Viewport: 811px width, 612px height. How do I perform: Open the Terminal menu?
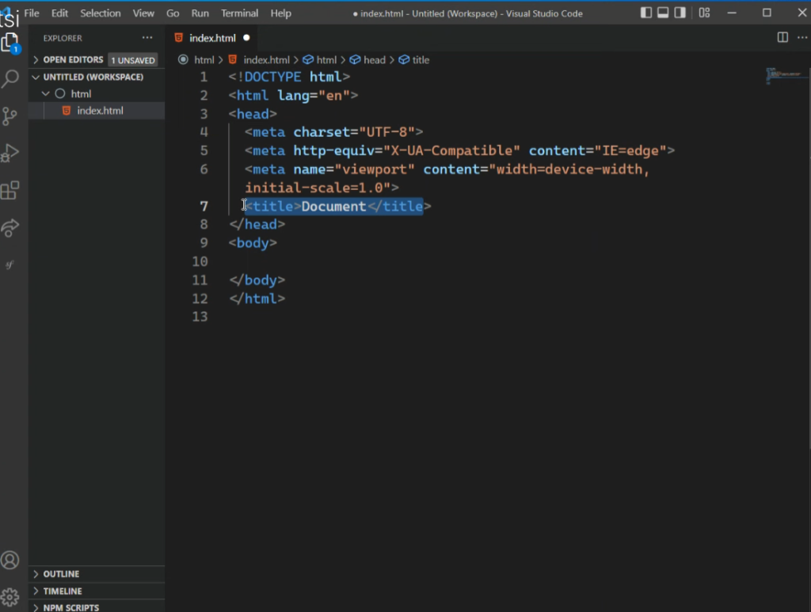[239, 13]
